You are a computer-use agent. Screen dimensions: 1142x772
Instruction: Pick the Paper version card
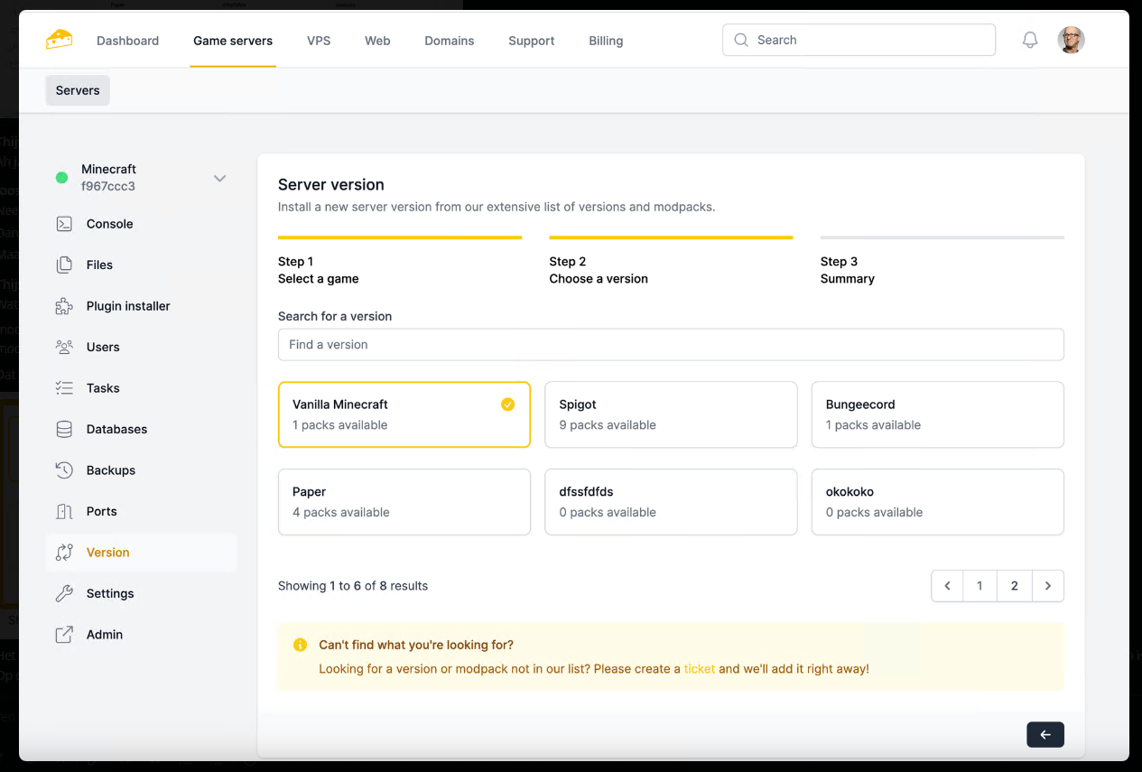404,502
